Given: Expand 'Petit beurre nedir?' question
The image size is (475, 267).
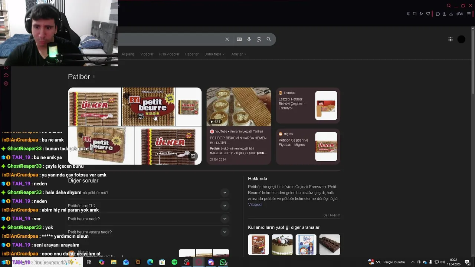Looking at the screenshot, I should click(x=148, y=219).
